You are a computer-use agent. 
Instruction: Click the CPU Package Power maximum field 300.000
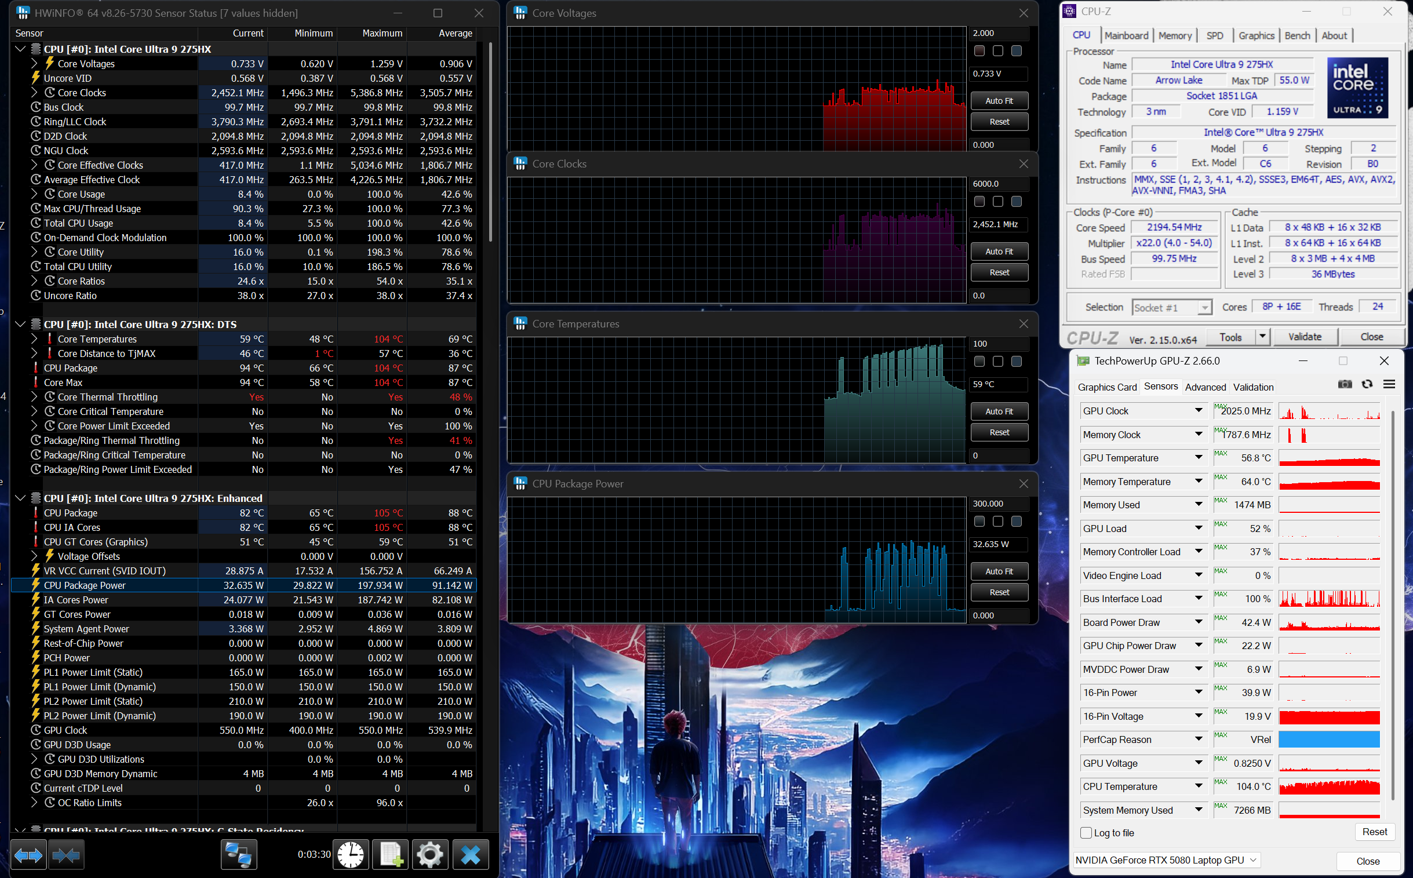(x=999, y=504)
